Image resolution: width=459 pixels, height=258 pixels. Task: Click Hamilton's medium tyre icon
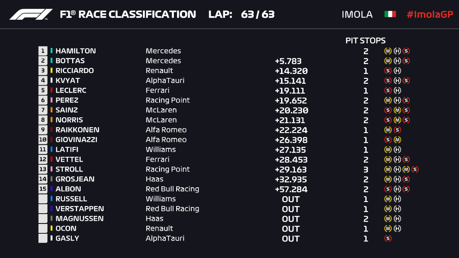pyautogui.click(x=388, y=51)
